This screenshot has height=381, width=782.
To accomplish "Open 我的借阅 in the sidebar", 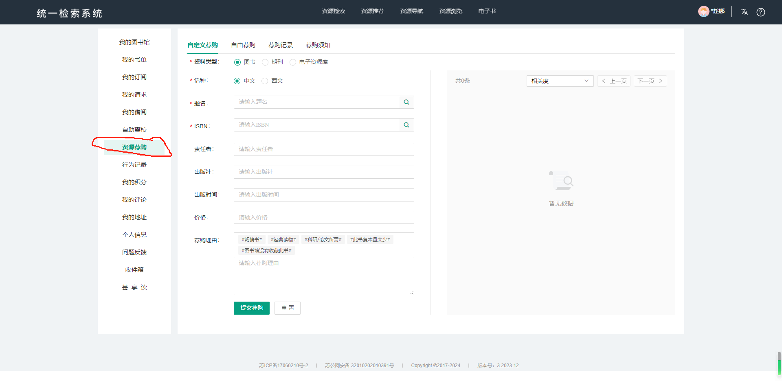I will pyautogui.click(x=134, y=112).
